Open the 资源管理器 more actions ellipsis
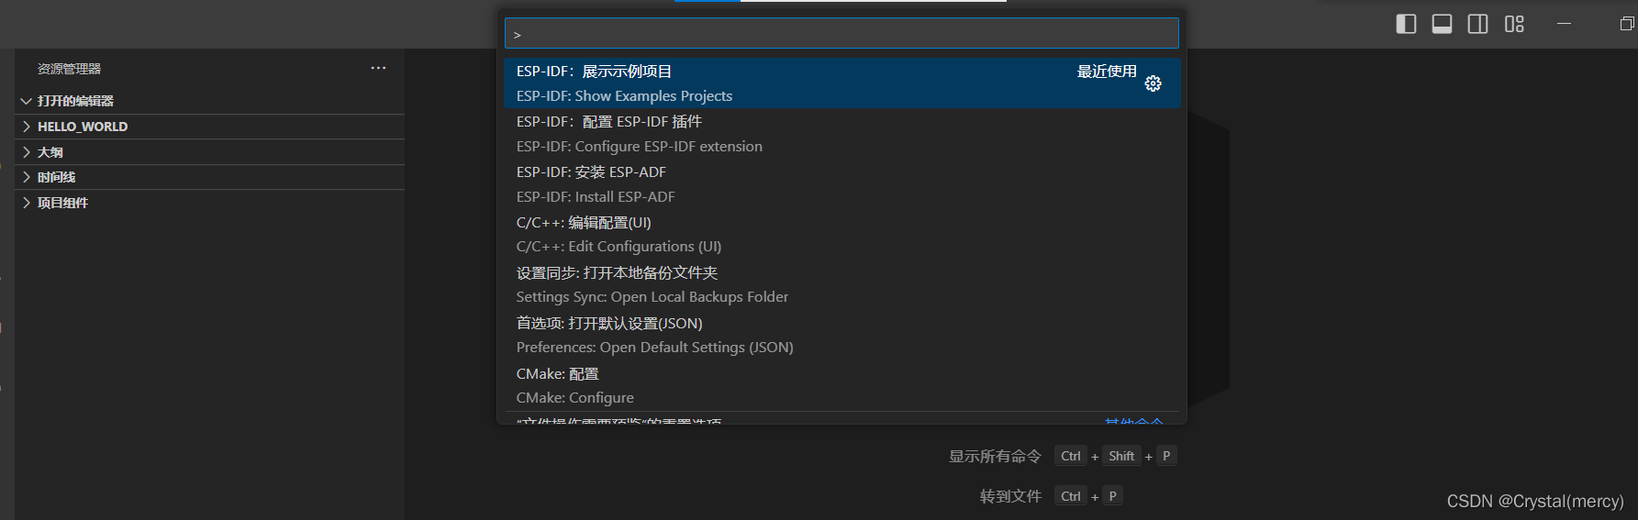Image resolution: width=1638 pixels, height=520 pixels. [378, 69]
